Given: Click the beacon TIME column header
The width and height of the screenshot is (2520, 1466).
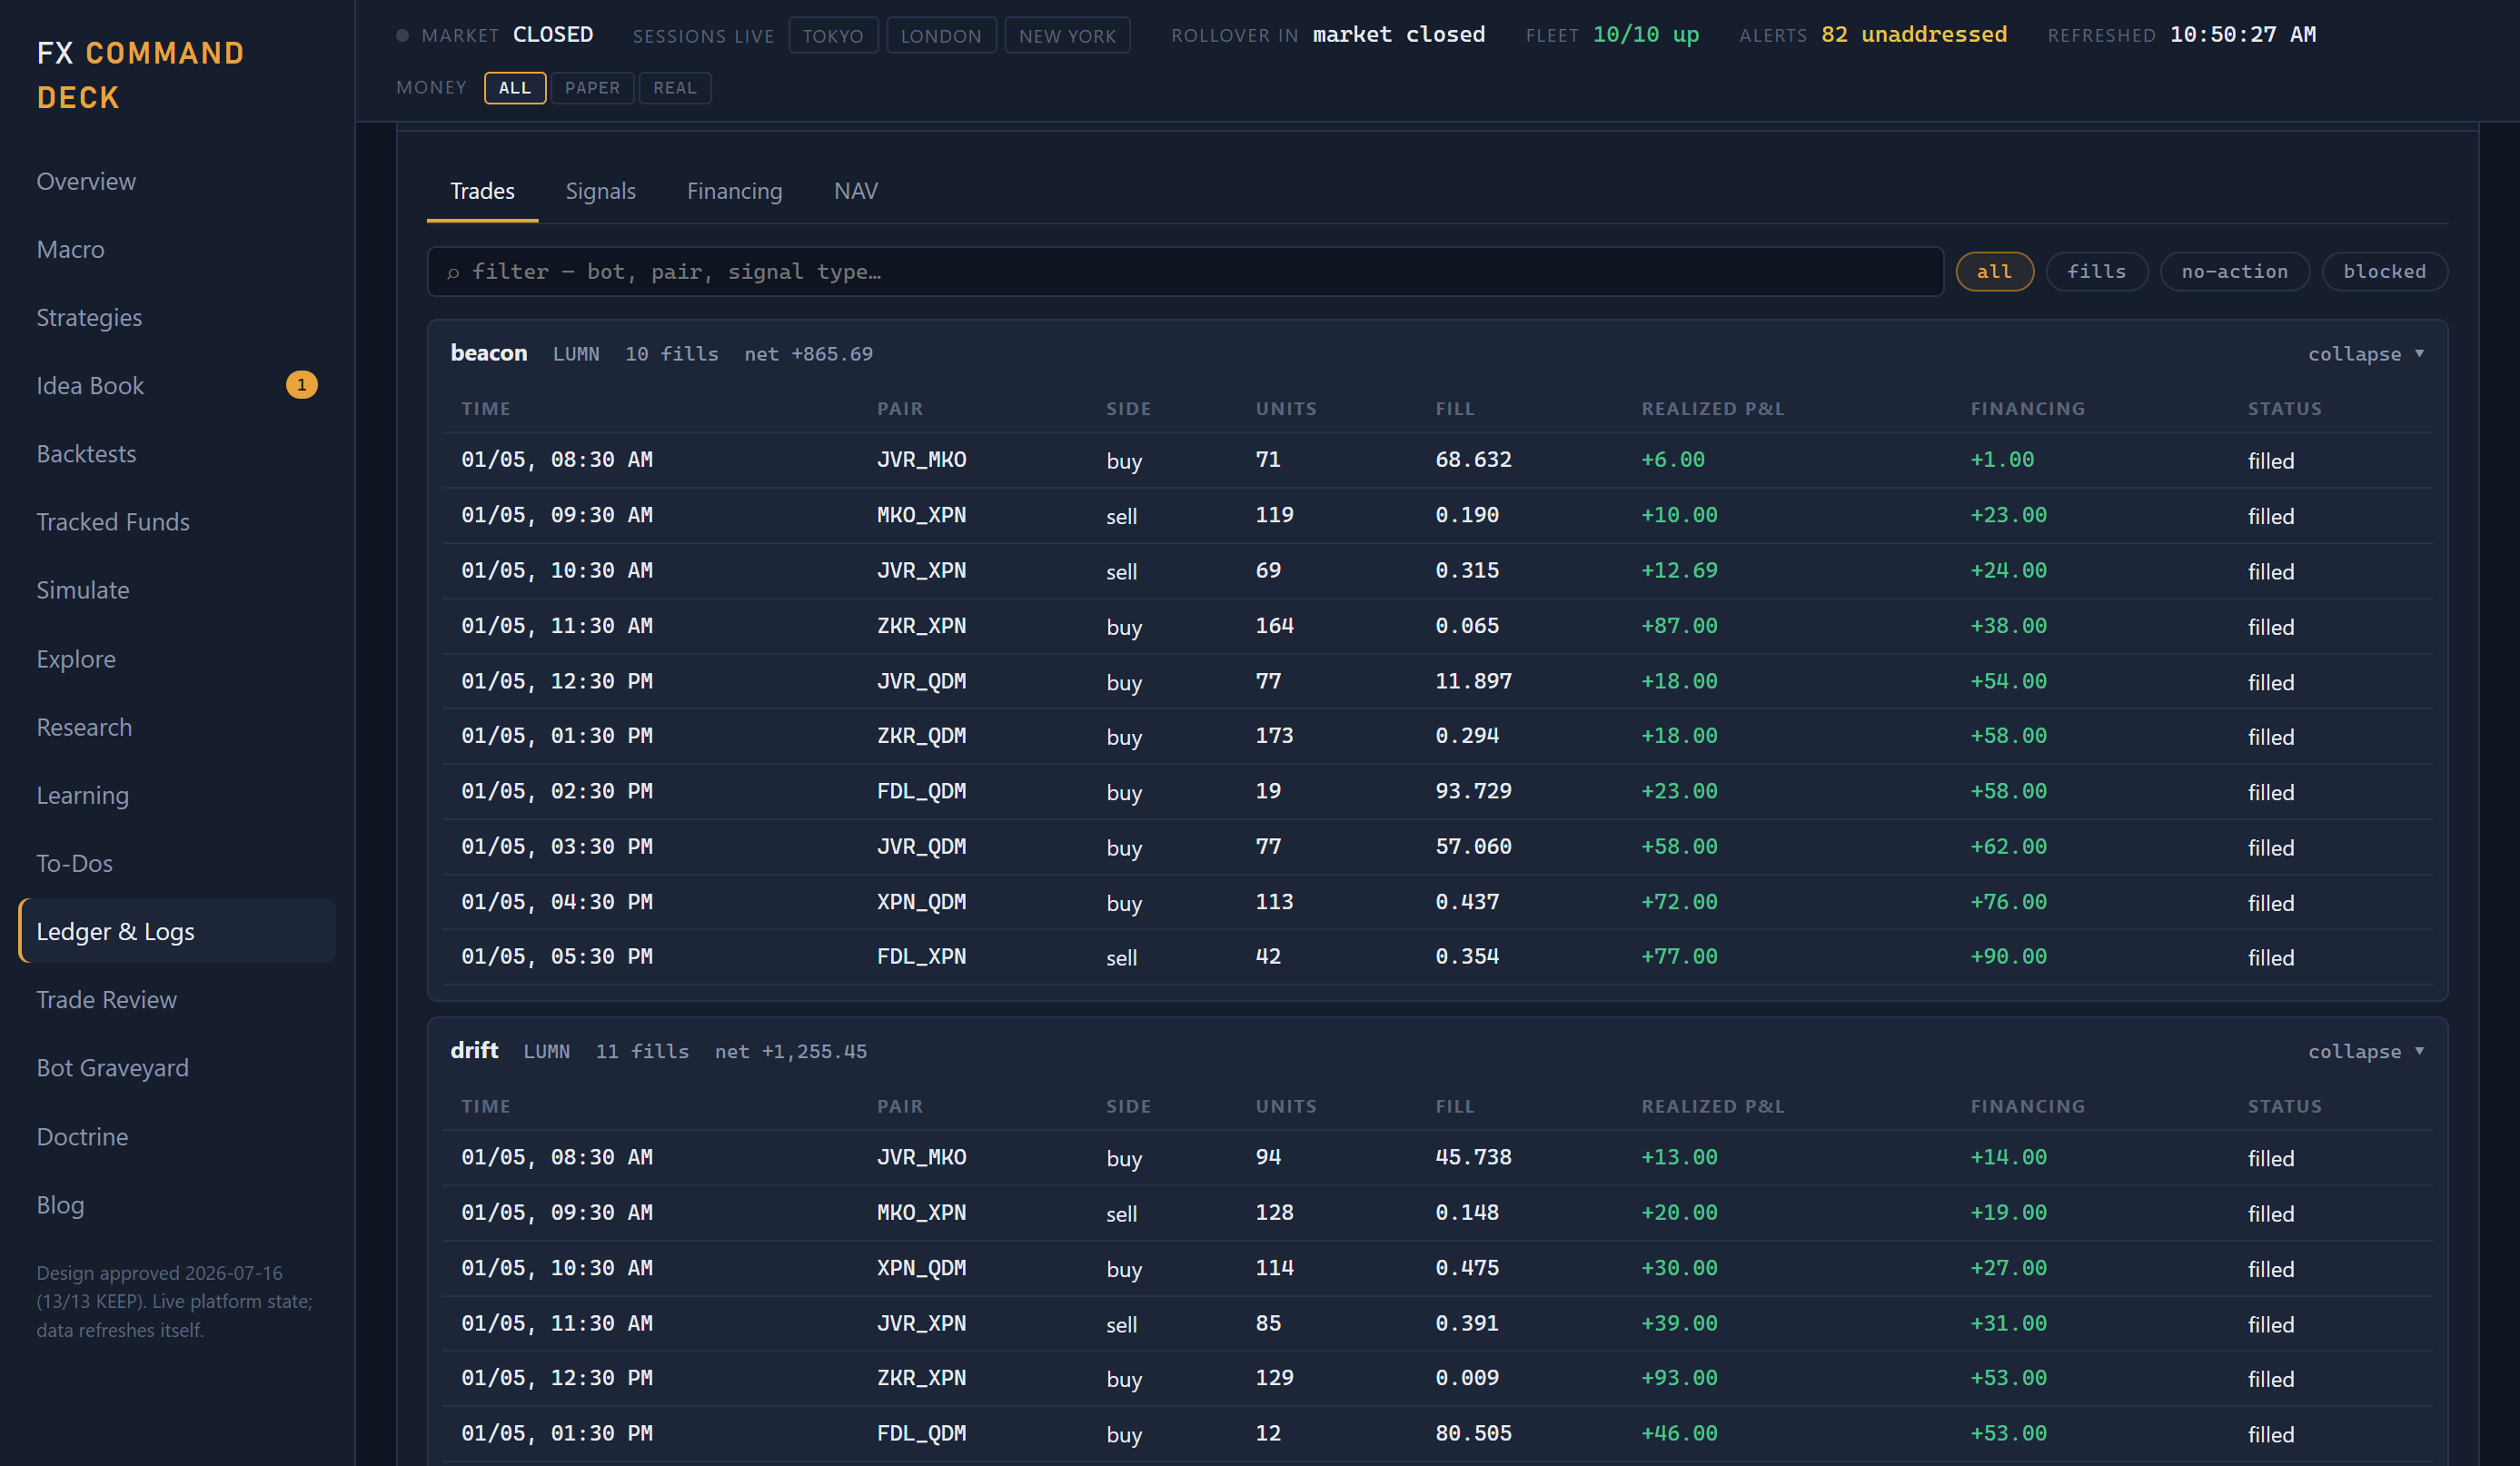Looking at the screenshot, I should point(486,409).
